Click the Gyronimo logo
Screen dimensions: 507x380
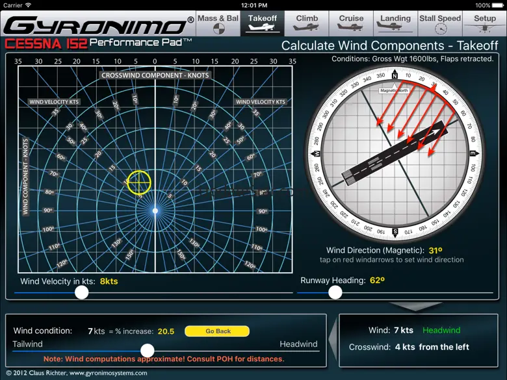tap(99, 25)
